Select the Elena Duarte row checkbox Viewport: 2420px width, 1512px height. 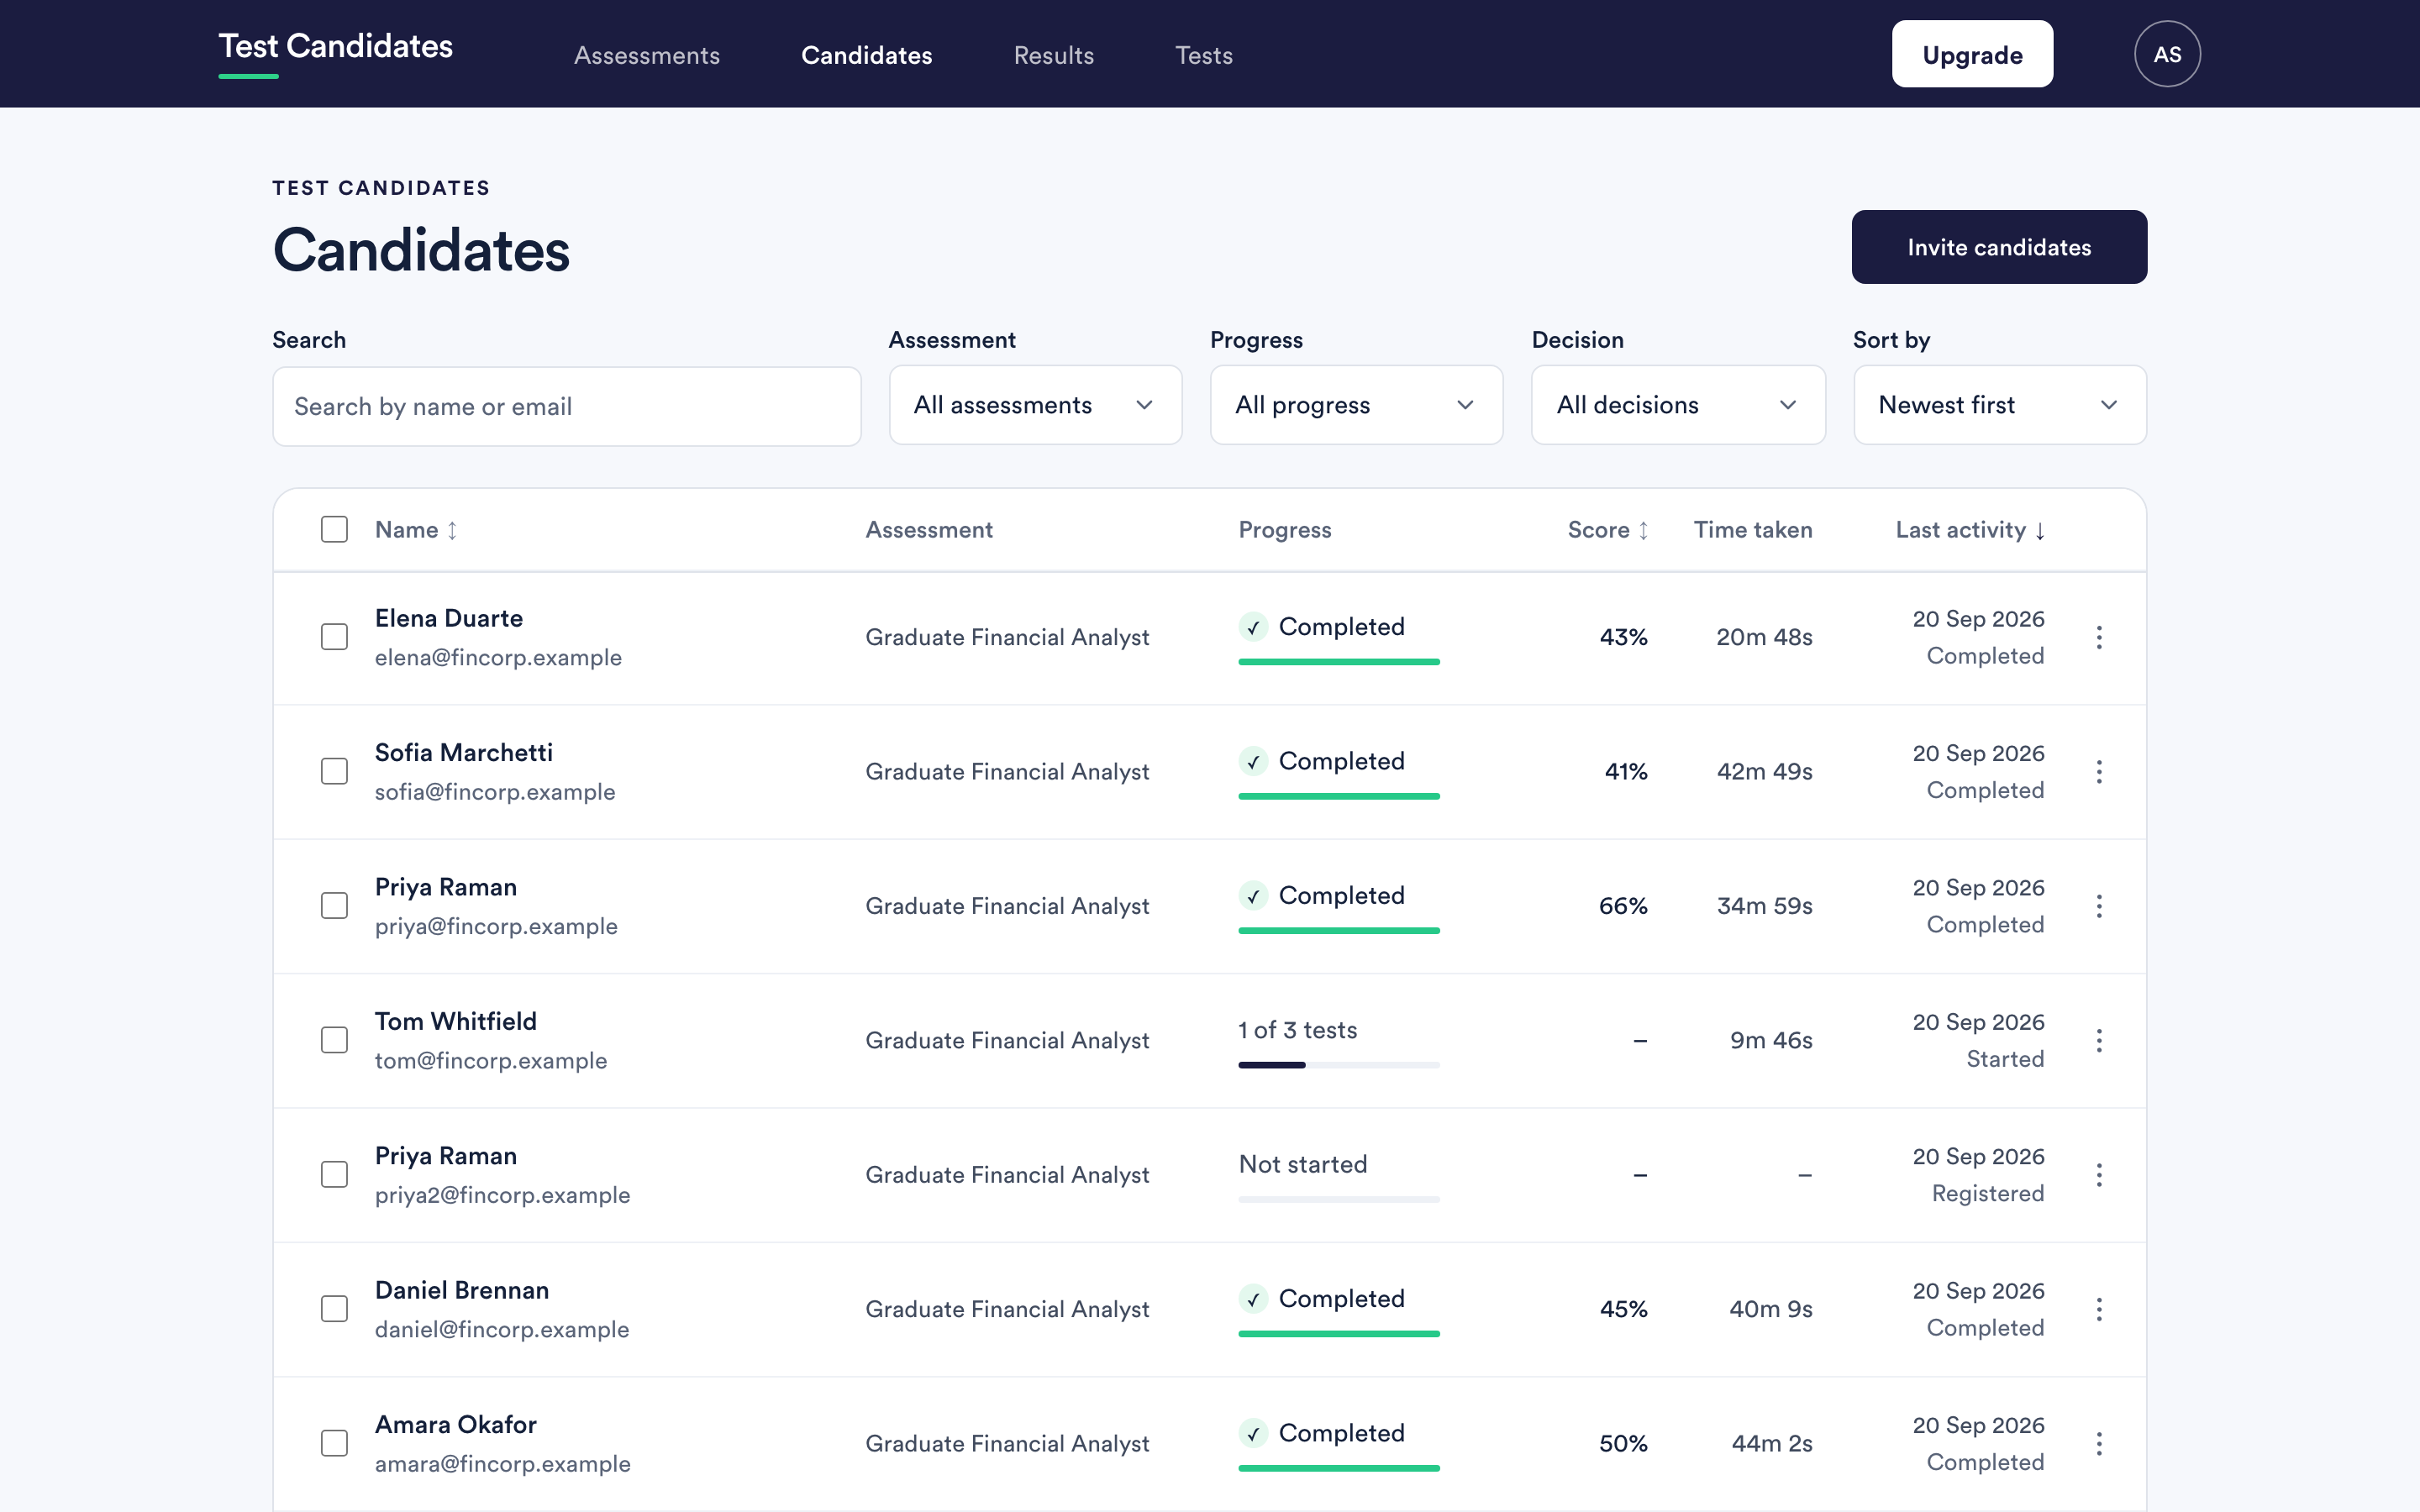[334, 637]
